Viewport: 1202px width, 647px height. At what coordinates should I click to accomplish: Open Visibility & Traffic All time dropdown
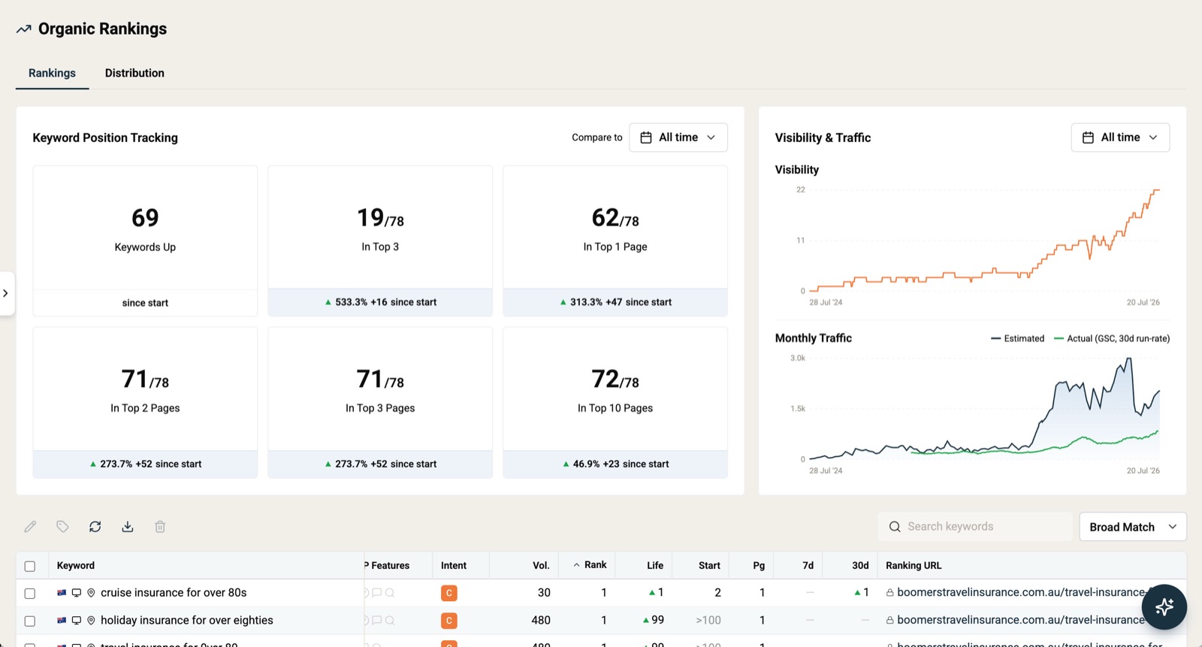click(1120, 138)
